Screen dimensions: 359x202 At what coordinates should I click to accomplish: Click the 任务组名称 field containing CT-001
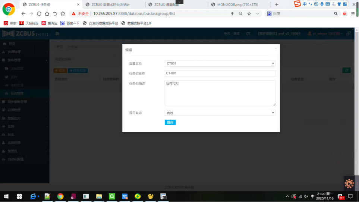[220, 73]
